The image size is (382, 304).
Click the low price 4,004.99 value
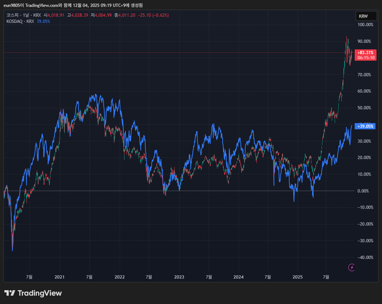point(103,15)
